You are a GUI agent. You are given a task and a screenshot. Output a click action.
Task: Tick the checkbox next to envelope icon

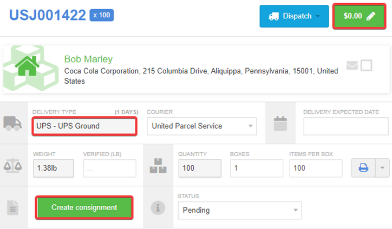pos(367,65)
